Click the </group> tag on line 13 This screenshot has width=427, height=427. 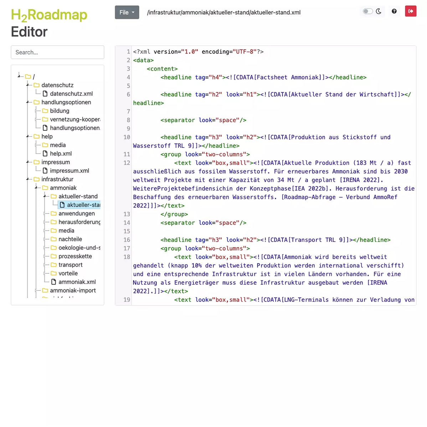pyautogui.click(x=174, y=214)
